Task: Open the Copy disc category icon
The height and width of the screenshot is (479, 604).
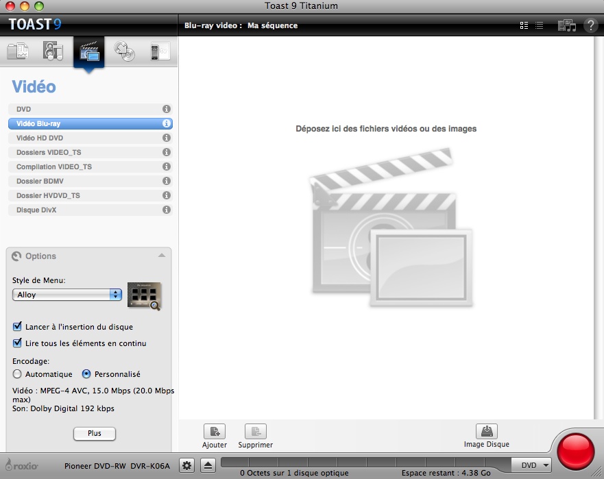Action: pos(124,51)
